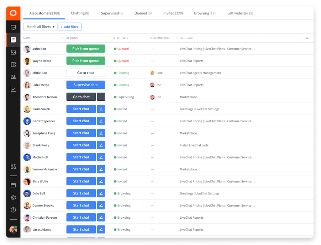321x245 pixels.
Task: Open the Tickets icon in sidebar
Action: click(x=13, y=65)
